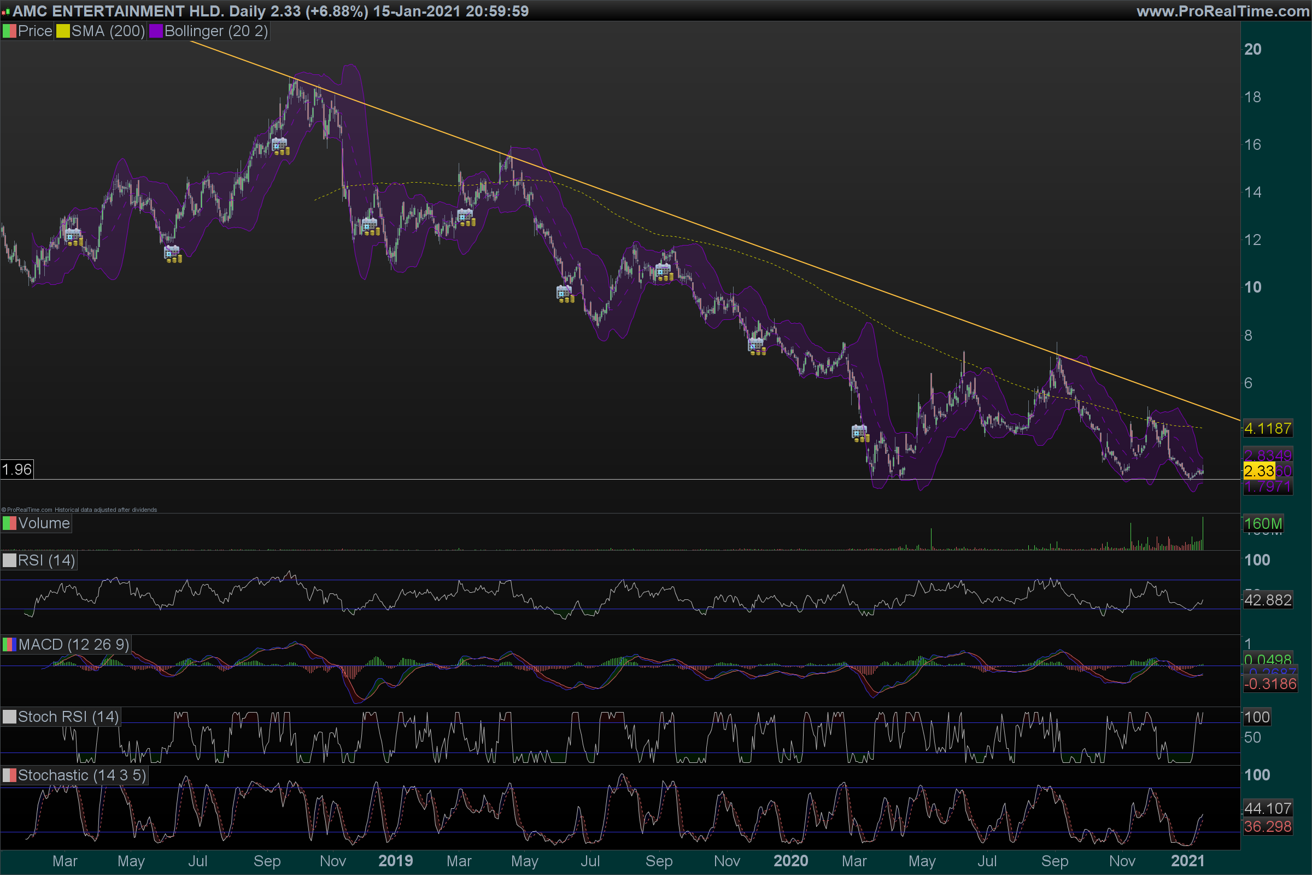This screenshot has height=875, width=1312.
Task: Open the RSI (14) panel label
Action: [x=46, y=560]
